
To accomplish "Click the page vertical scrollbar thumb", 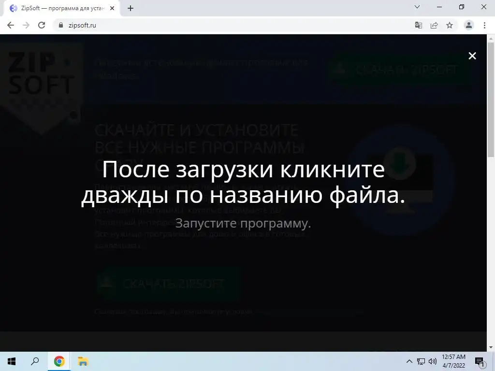I will coord(491,100).
